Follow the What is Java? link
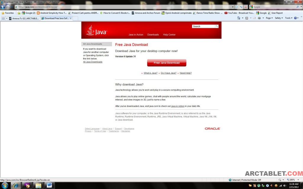Image resolution: width=303 pixels, height=189 pixels. [150, 73]
